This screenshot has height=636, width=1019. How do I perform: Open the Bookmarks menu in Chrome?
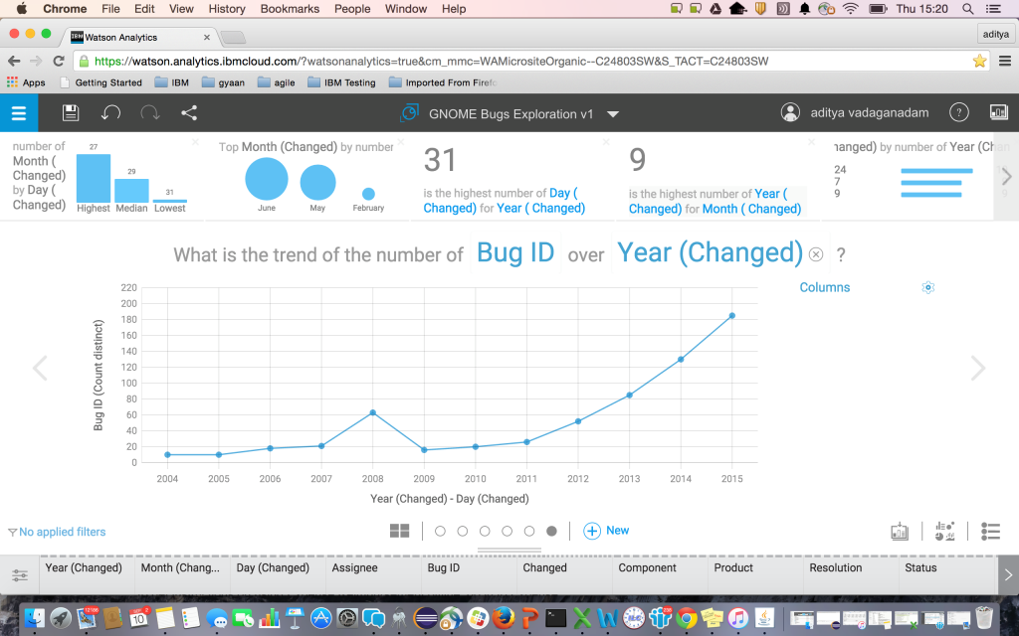coord(288,9)
